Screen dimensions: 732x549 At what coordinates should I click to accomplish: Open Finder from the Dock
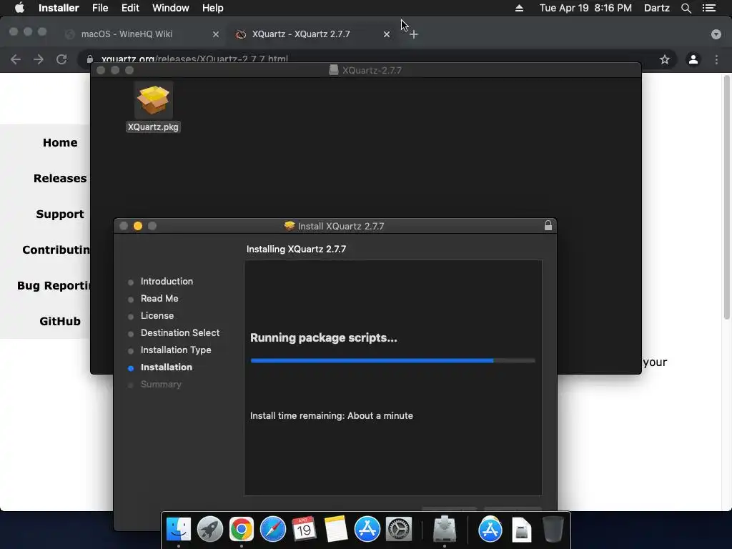click(x=179, y=530)
